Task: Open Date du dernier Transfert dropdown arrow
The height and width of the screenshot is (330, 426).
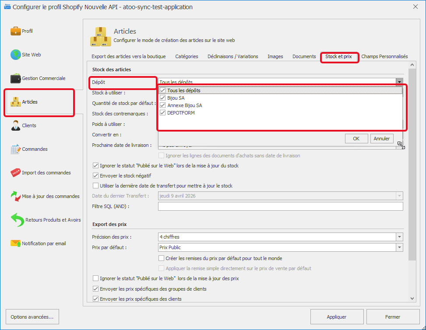Action: point(399,196)
